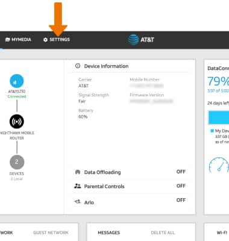Open the MYMEDIA menu item

click(x=18, y=40)
